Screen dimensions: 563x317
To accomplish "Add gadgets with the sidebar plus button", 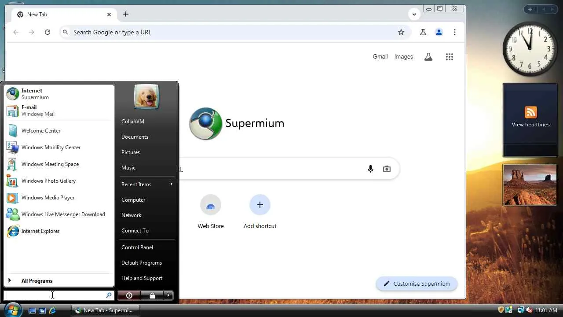I will tap(530, 9).
